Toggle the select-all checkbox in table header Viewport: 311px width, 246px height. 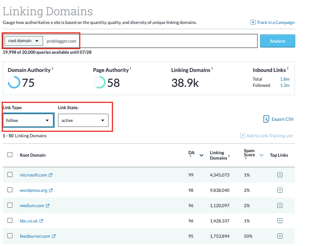(x=10, y=155)
